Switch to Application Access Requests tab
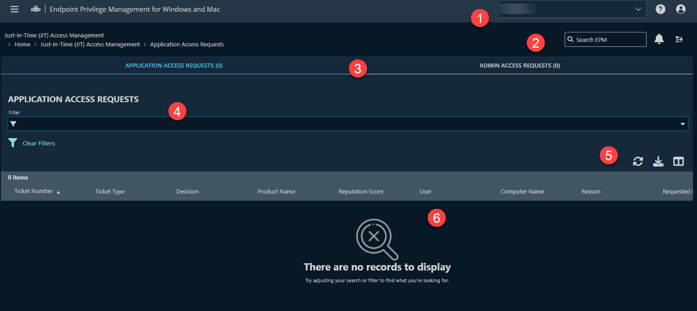 174,66
